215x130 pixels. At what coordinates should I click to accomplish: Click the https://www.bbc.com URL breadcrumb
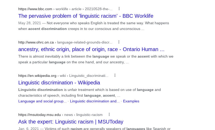[35, 9]
